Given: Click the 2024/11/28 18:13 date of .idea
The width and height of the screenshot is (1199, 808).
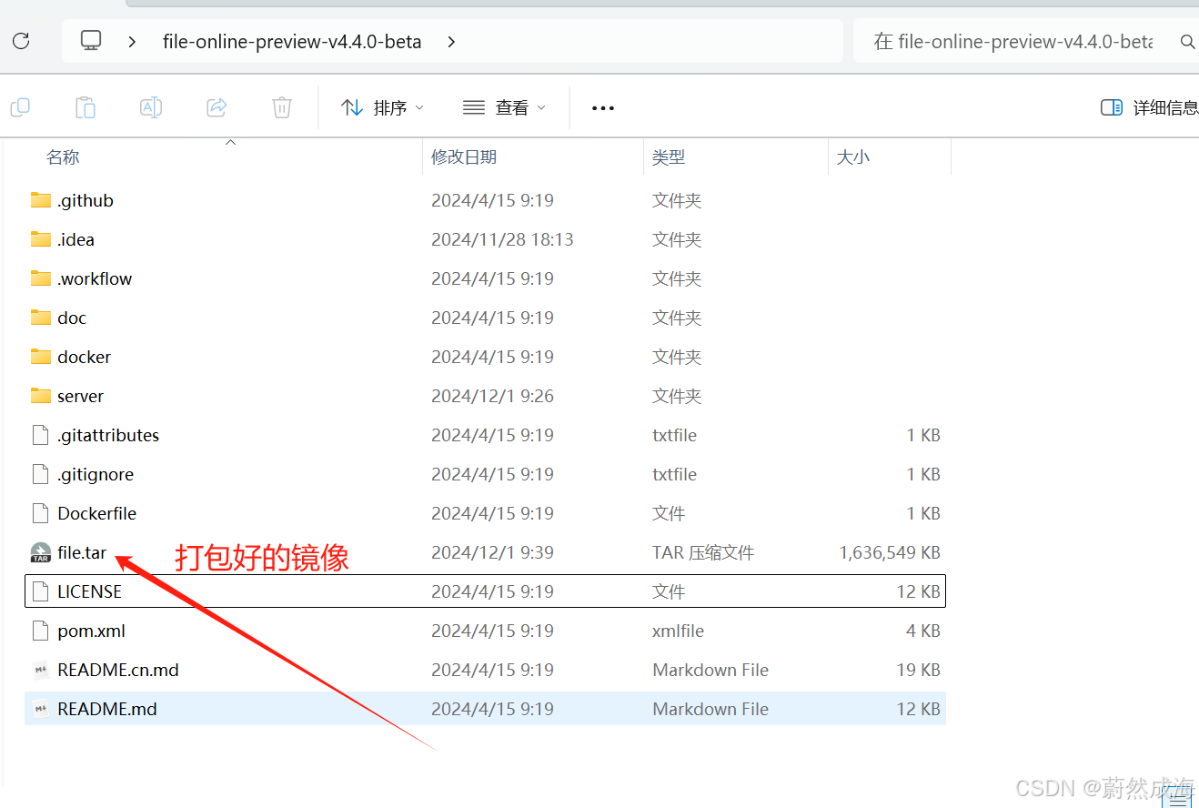Looking at the screenshot, I should pos(502,239).
